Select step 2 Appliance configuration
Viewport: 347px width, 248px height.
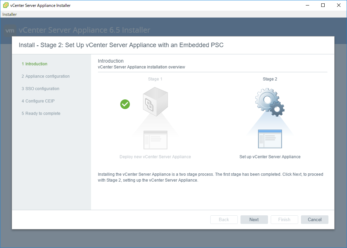(x=46, y=76)
